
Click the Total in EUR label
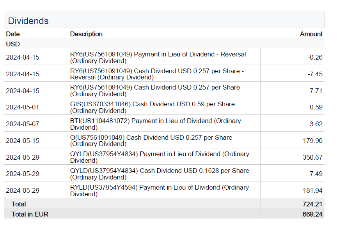point(30,214)
